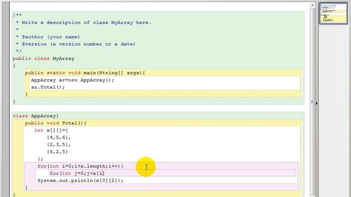Click the code overview minimap thumbnail
The height and width of the screenshot is (197, 351).
pos(333,13)
